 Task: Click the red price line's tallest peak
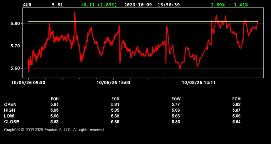point(75,13)
